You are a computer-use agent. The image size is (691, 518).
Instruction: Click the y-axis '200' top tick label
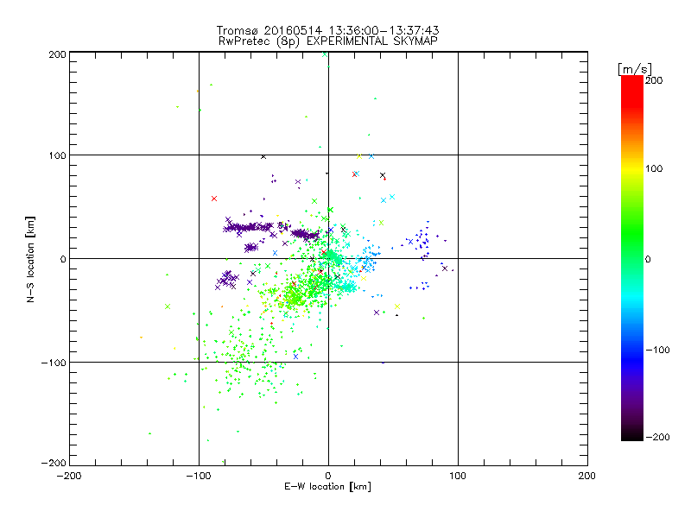coord(57,54)
